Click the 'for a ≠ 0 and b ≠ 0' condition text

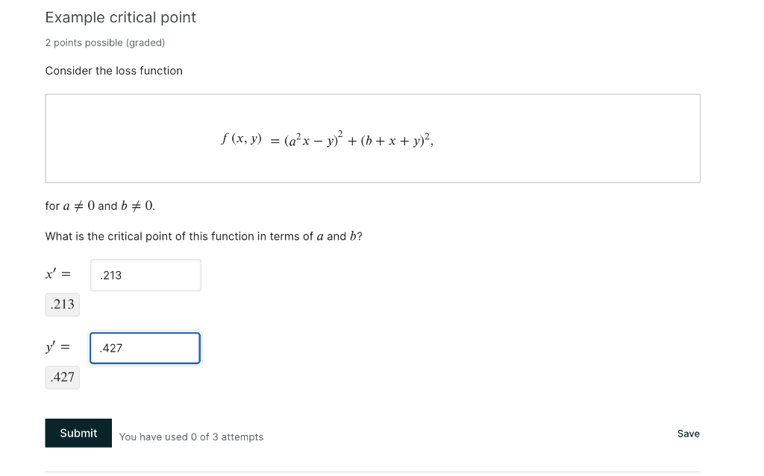[100, 206]
